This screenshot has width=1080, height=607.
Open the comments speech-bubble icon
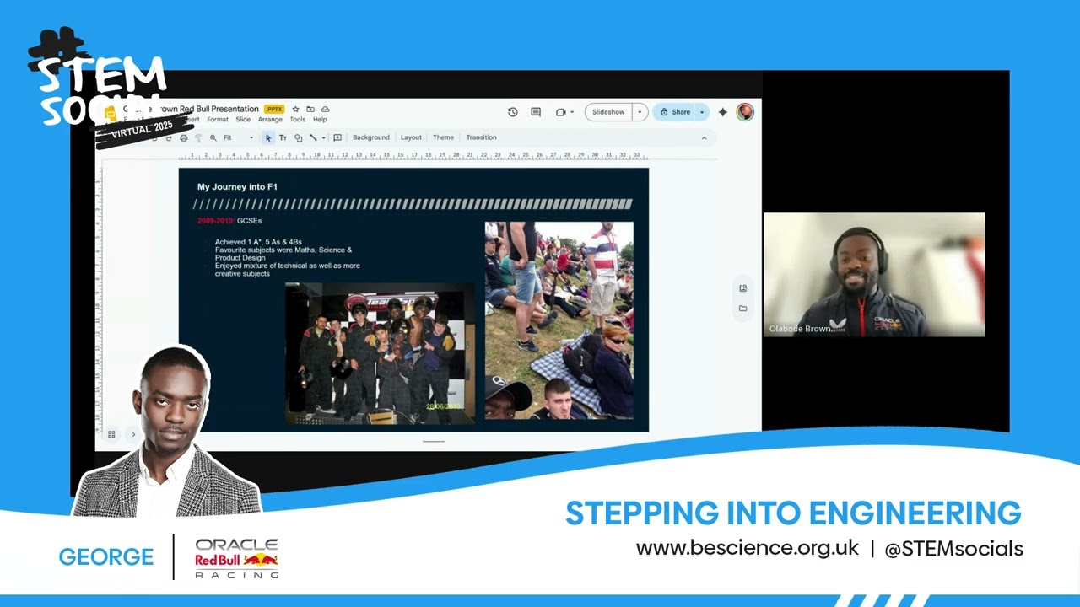click(536, 112)
